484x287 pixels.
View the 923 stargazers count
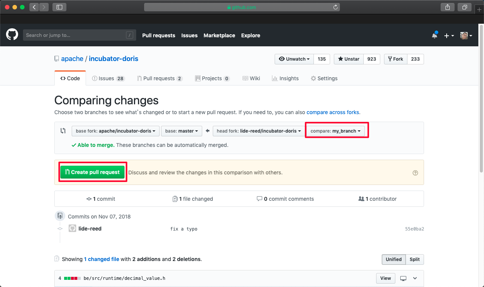point(372,59)
